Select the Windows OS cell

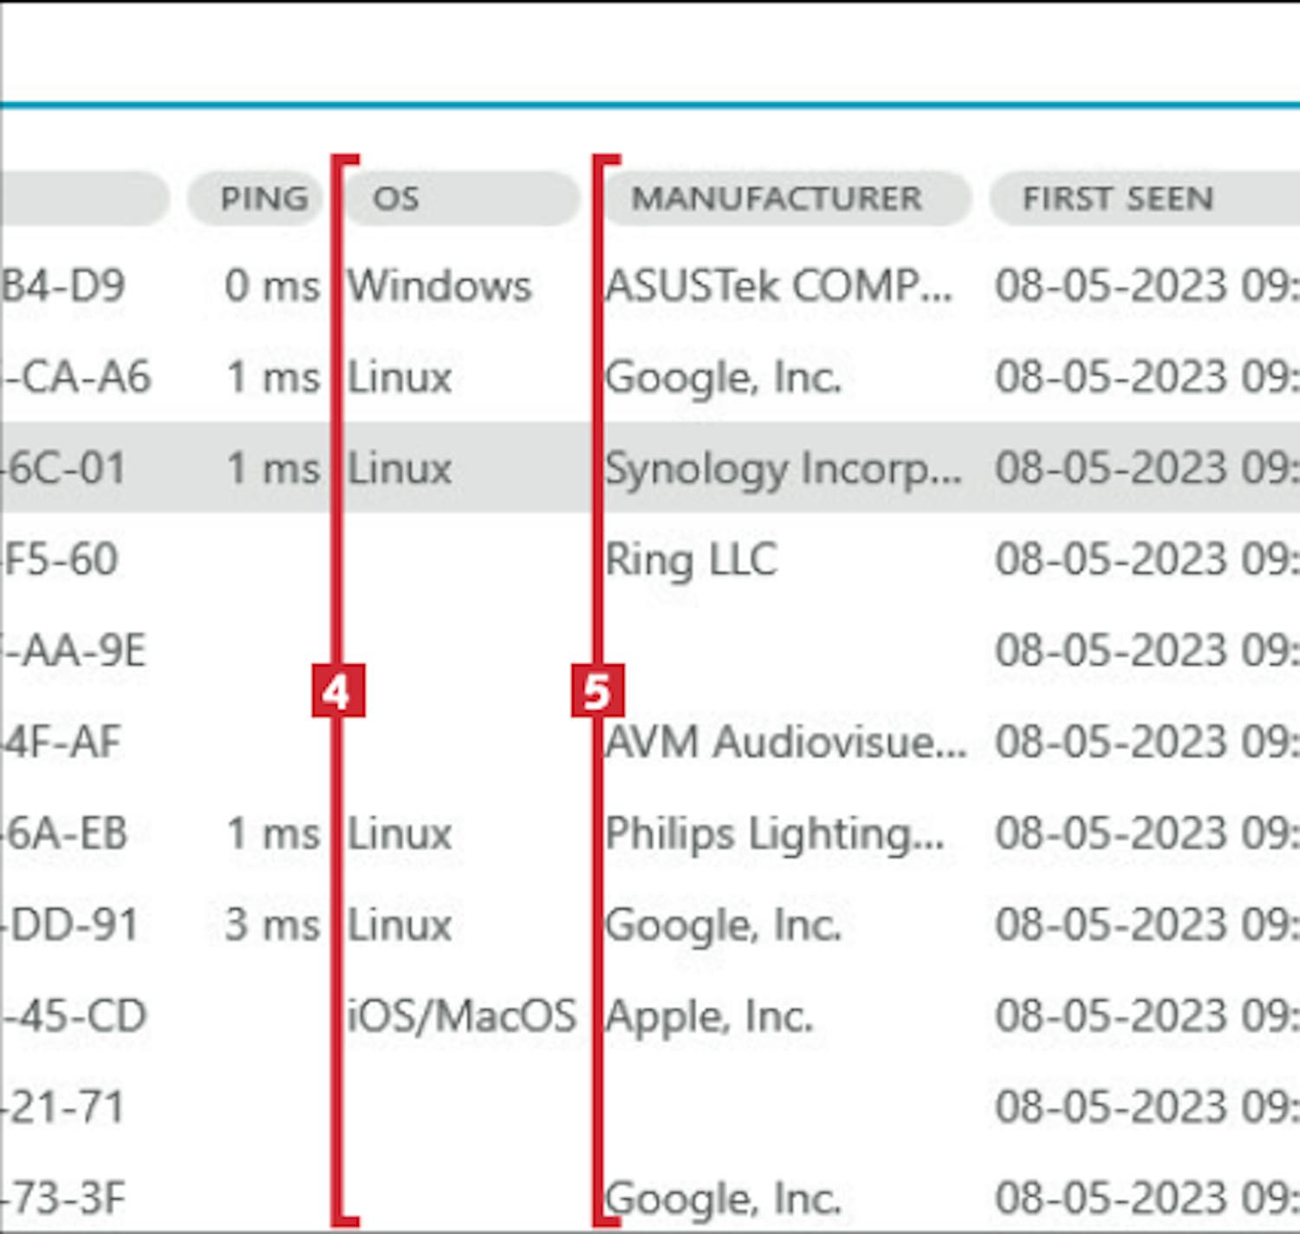(439, 286)
